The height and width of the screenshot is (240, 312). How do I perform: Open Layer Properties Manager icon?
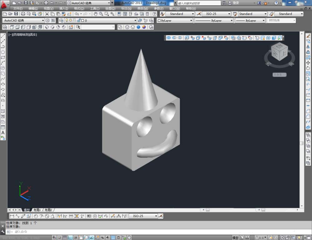[61, 20]
